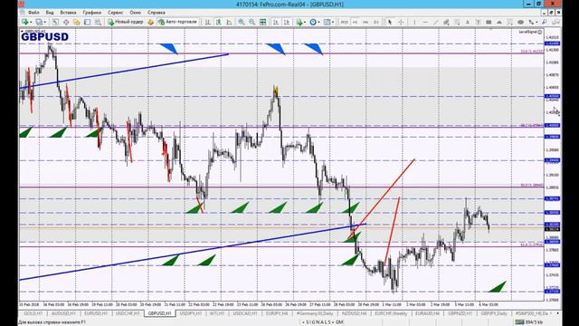Open the EURCHF,Weekly chart tab
Viewport: 579px width, 326px height.
[391, 313]
